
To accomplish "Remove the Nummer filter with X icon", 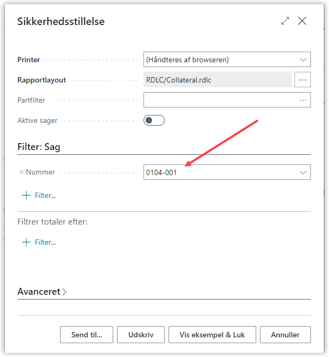I will click(x=21, y=172).
